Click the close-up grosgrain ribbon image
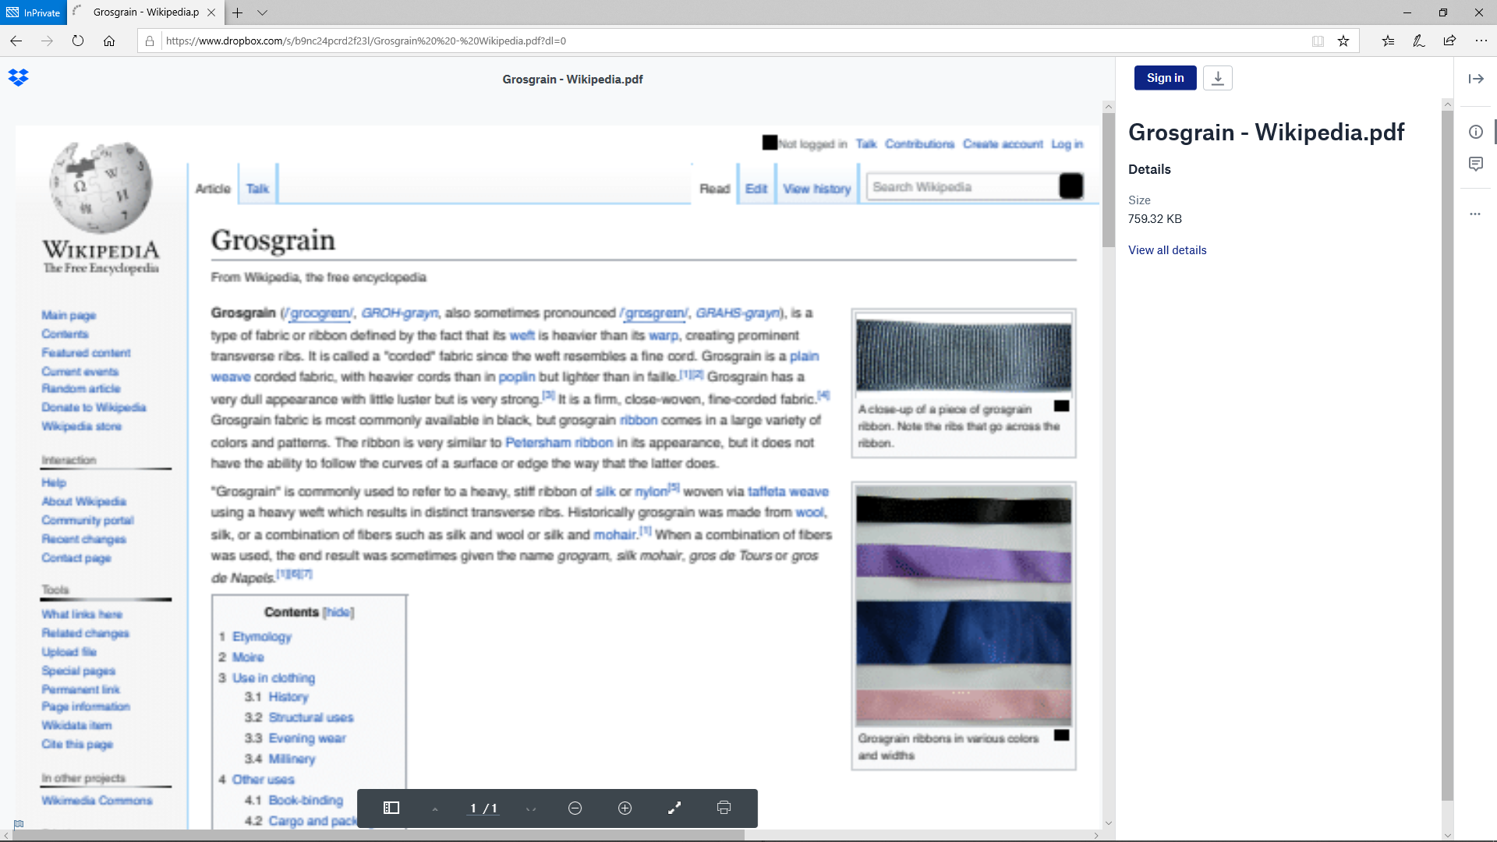Screen dimensions: 1497x842 pos(964,355)
